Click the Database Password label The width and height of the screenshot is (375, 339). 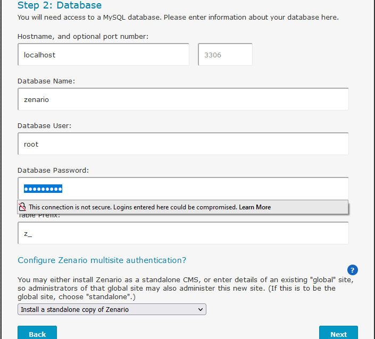[x=53, y=171]
